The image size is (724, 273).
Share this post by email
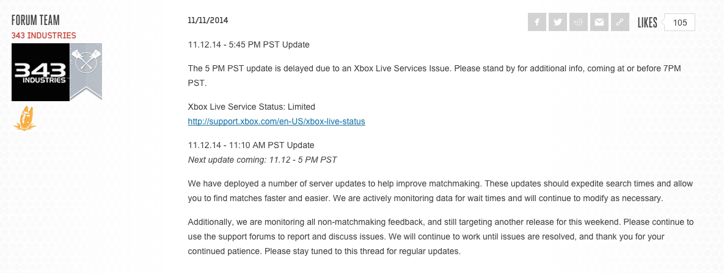[599, 23]
